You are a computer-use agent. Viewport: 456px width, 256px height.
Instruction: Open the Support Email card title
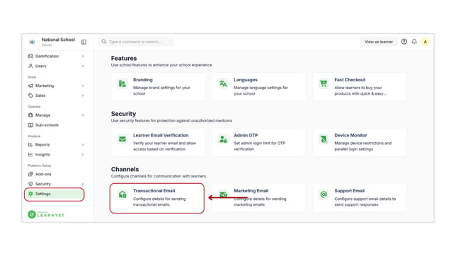pos(349,191)
